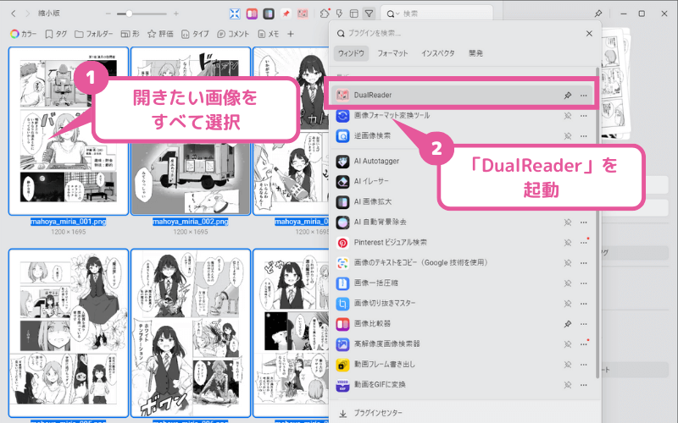Close the plugin search panel
Screen dimensions: 678x423
(589, 33)
